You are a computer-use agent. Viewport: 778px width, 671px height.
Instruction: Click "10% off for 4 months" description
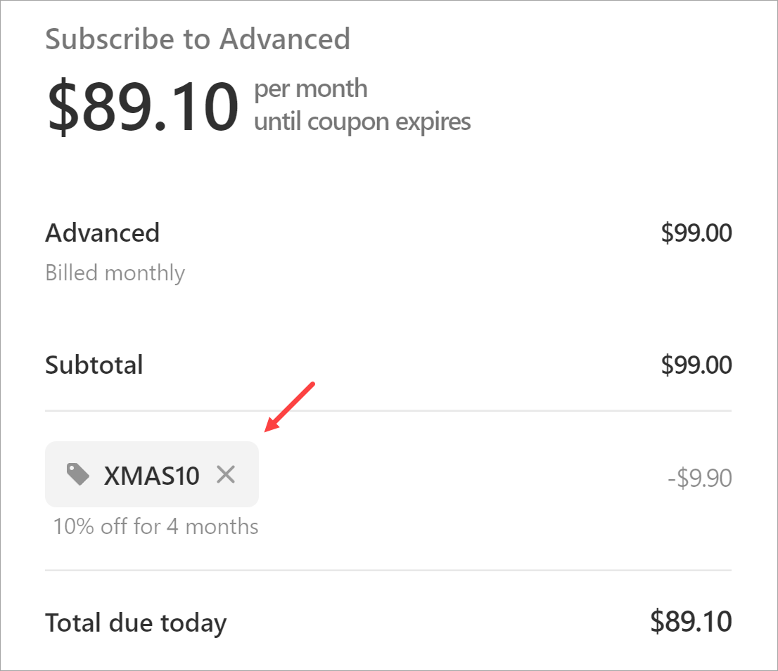click(x=155, y=526)
